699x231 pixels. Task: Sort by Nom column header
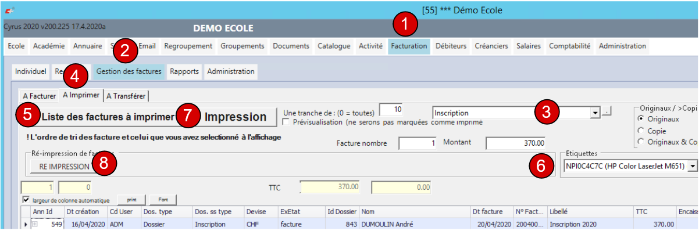[415, 212]
